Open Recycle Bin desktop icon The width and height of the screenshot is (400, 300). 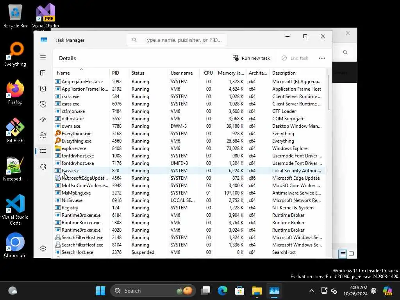point(15,16)
